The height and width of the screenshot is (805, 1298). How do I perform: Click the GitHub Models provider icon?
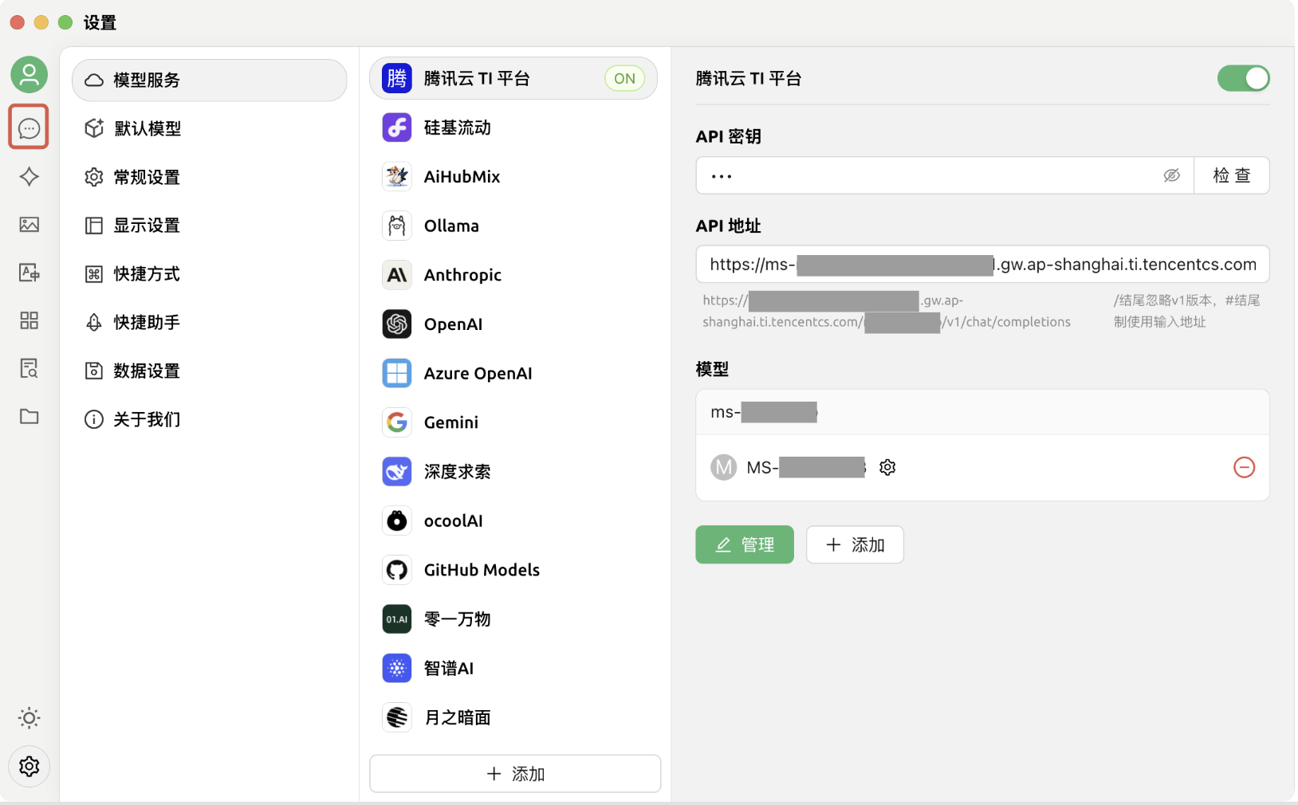click(x=397, y=570)
